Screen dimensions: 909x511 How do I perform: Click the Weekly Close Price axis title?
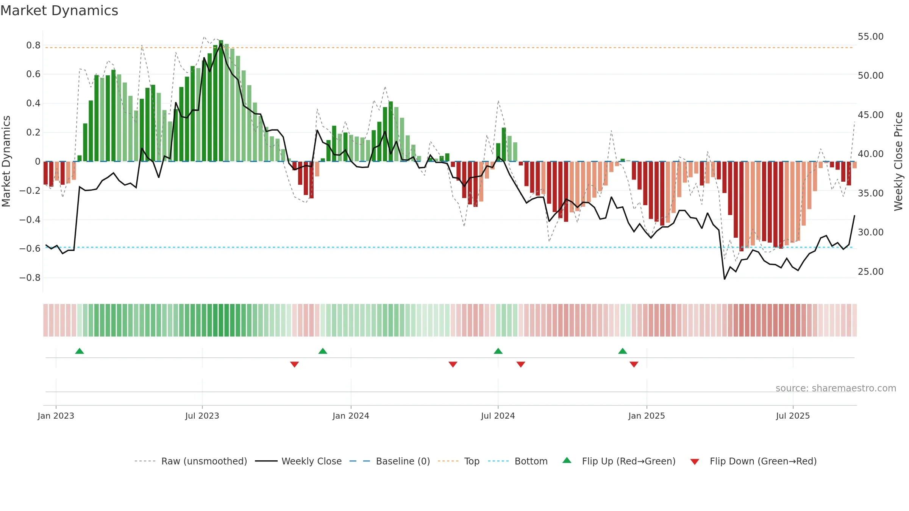point(898,161)
